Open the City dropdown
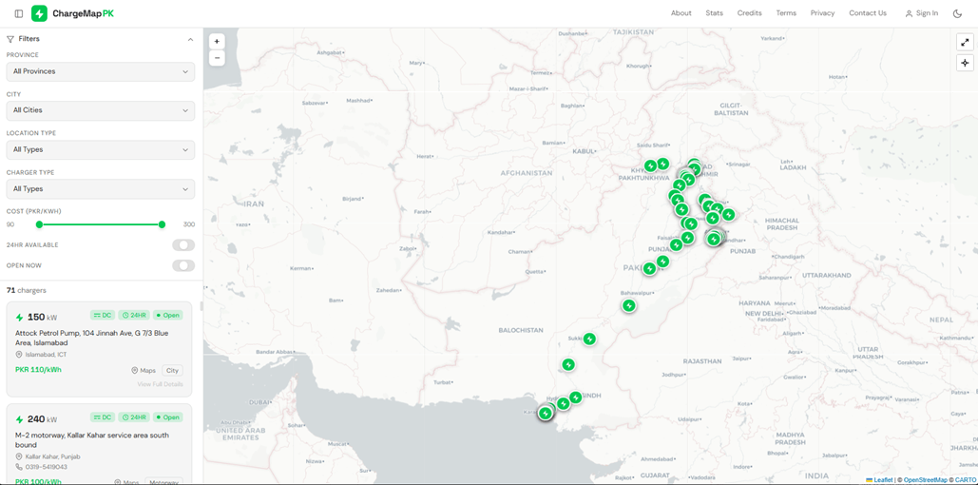Viewport: 978px width, 485px height. pyautogui.click(x=100, y=110)
